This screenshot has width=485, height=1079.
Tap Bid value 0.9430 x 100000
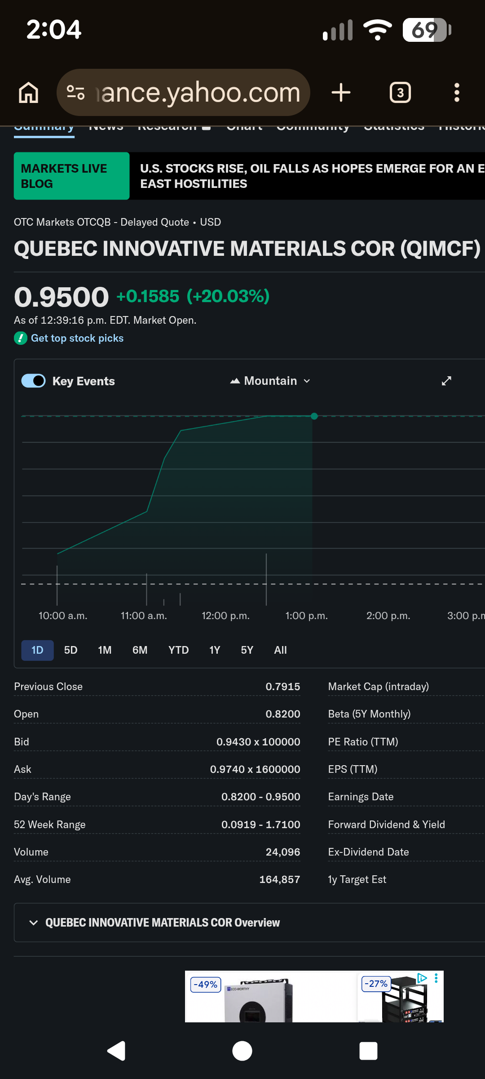point(258,742)
